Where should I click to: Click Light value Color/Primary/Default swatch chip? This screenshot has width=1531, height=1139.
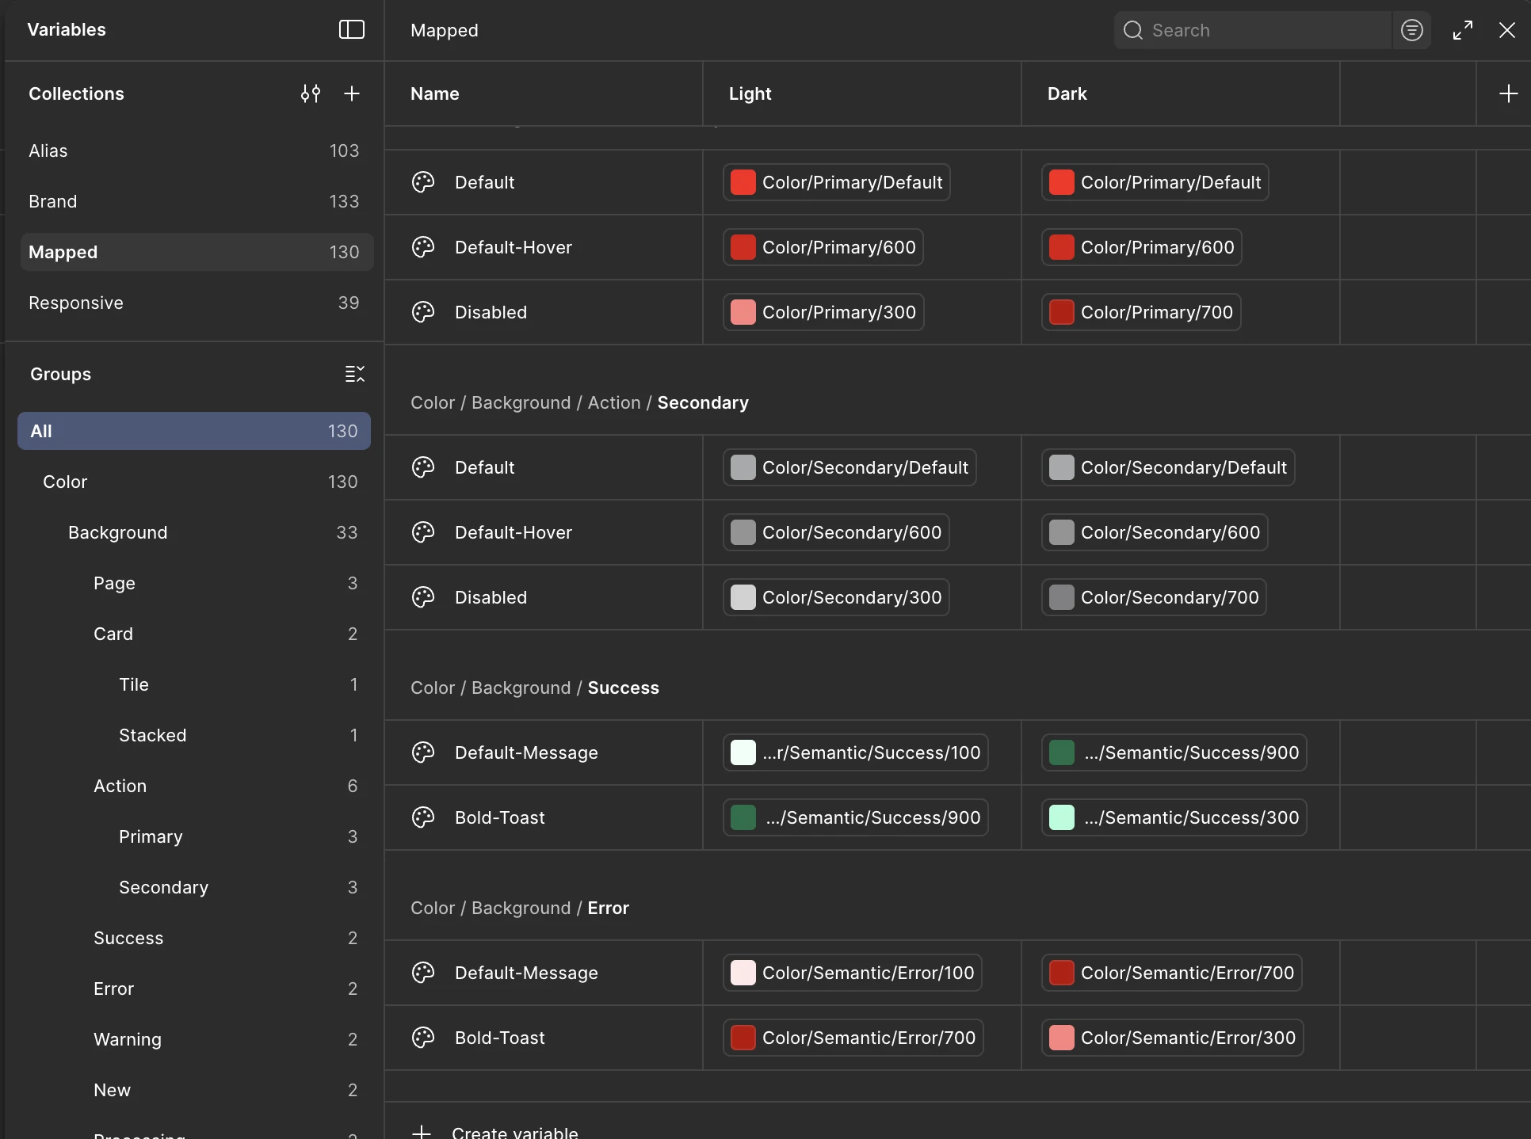[836, 182]
